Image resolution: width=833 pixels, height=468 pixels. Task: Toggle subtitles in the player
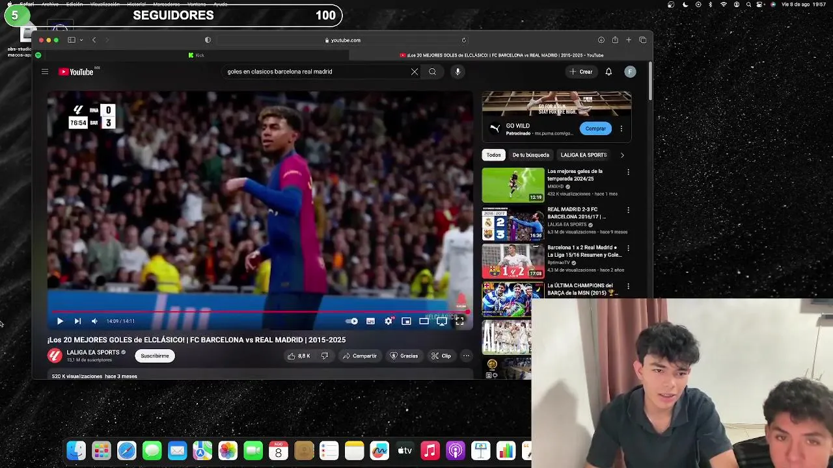pos(370,321)
